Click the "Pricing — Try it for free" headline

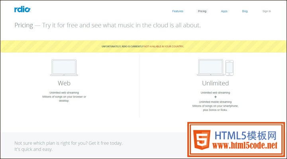click(x=108, y=25)
